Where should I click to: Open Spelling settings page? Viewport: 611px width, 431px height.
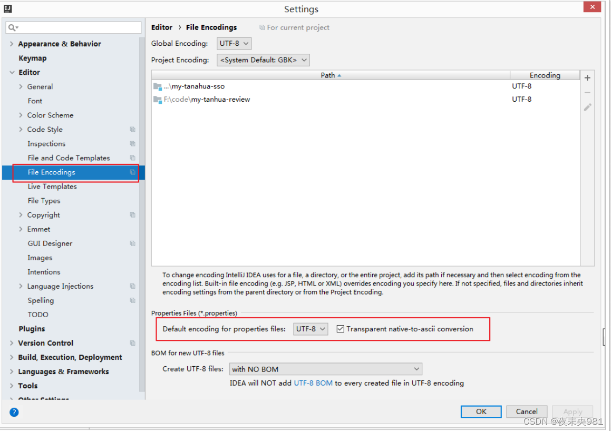point(41,300)
